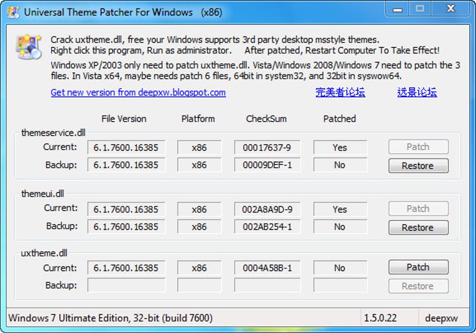This screenshot has width=476, height=333.
Task: Restore themeservice.dll from backup
Action: click(418, 166)
